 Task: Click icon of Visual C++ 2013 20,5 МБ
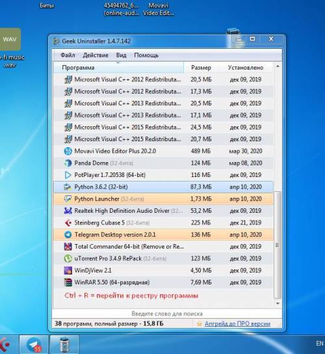pos(68,103)
